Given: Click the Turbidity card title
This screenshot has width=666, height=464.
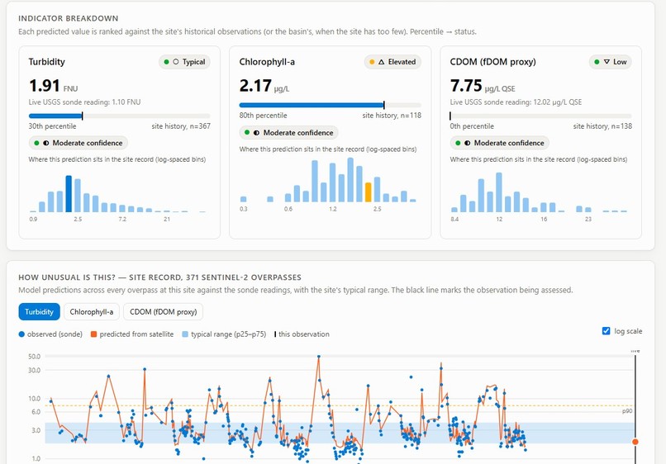Looking at the screenshot, I should pos(47,62).
